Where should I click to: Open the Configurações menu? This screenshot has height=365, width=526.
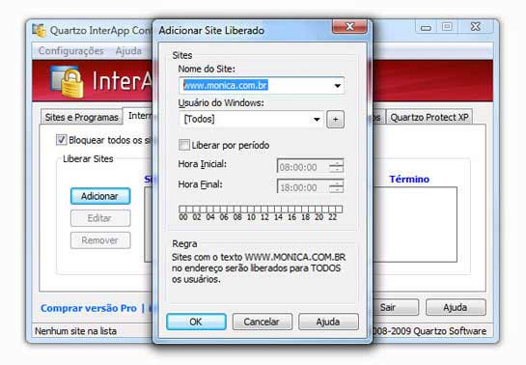[71, 51]
